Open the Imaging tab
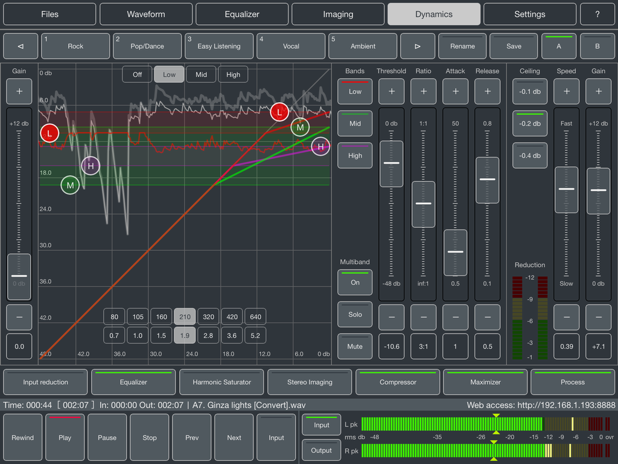This screenshot has height=464, width=618. 338,14
